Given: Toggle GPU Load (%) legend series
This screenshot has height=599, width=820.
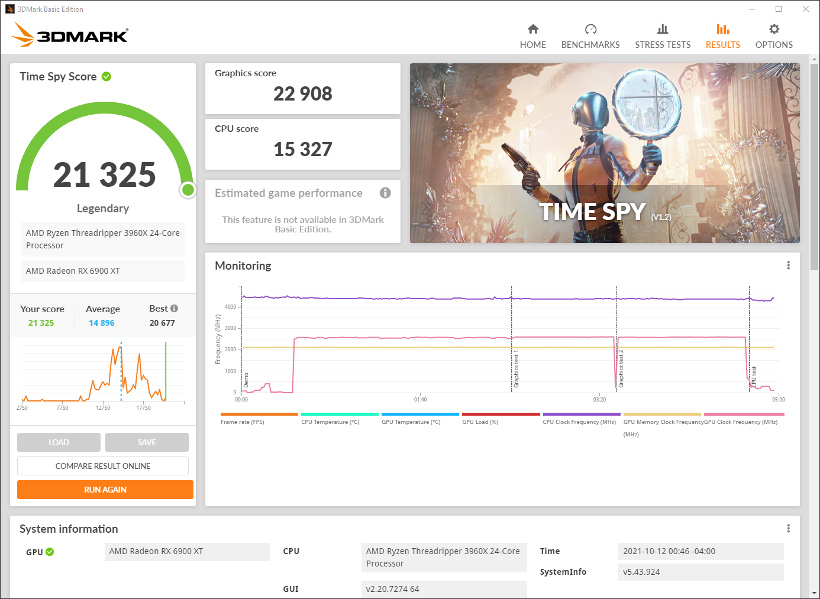Looking at the screenshot, I should 480,422.
